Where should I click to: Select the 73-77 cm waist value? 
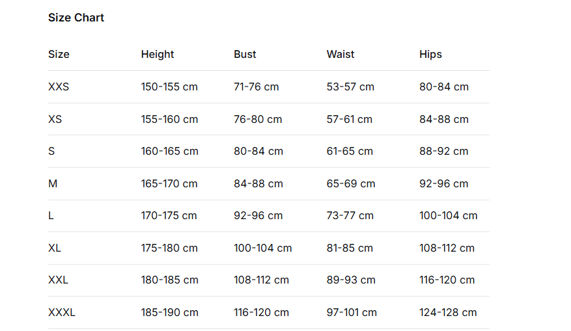tap(350, 216)
